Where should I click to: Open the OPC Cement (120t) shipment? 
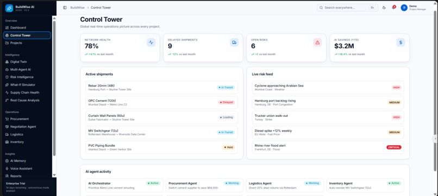point(162,102)
